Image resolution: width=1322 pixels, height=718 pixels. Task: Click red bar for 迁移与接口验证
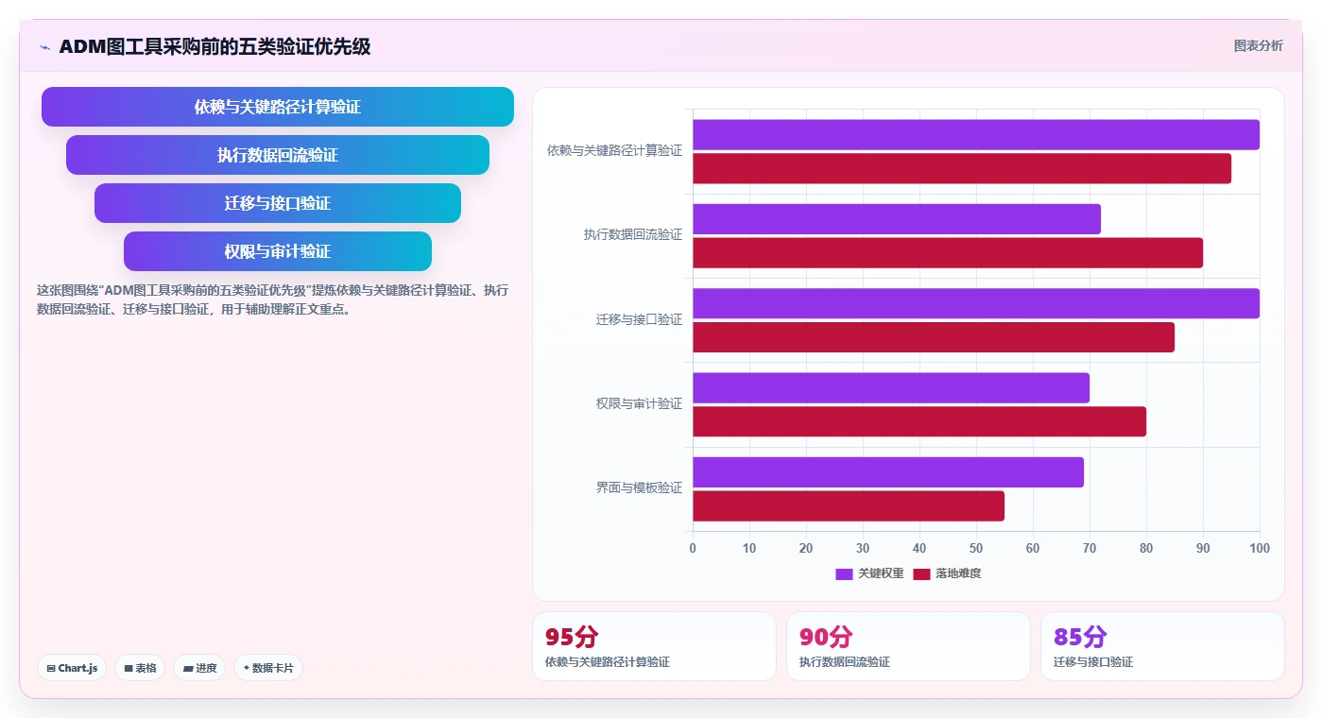click(x=934, y=337)
